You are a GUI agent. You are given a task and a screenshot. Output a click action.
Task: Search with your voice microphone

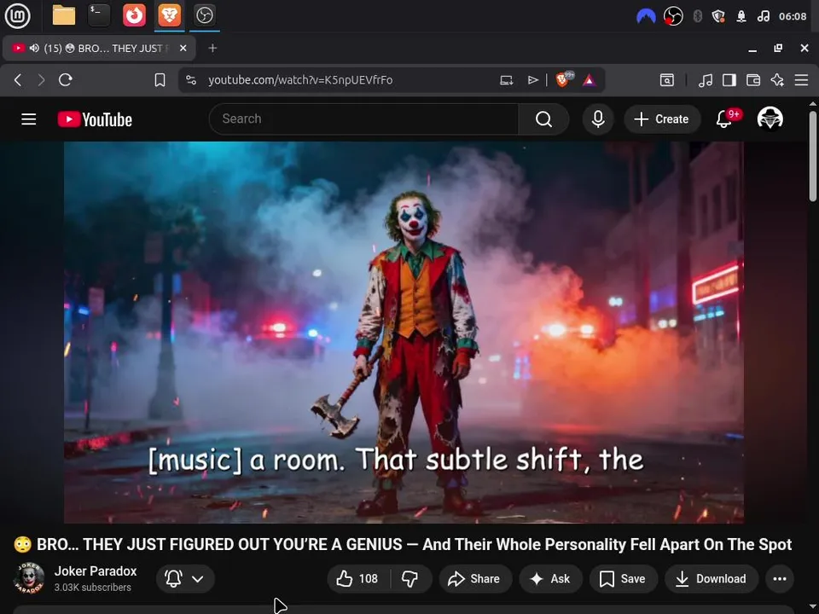point(598,119)
